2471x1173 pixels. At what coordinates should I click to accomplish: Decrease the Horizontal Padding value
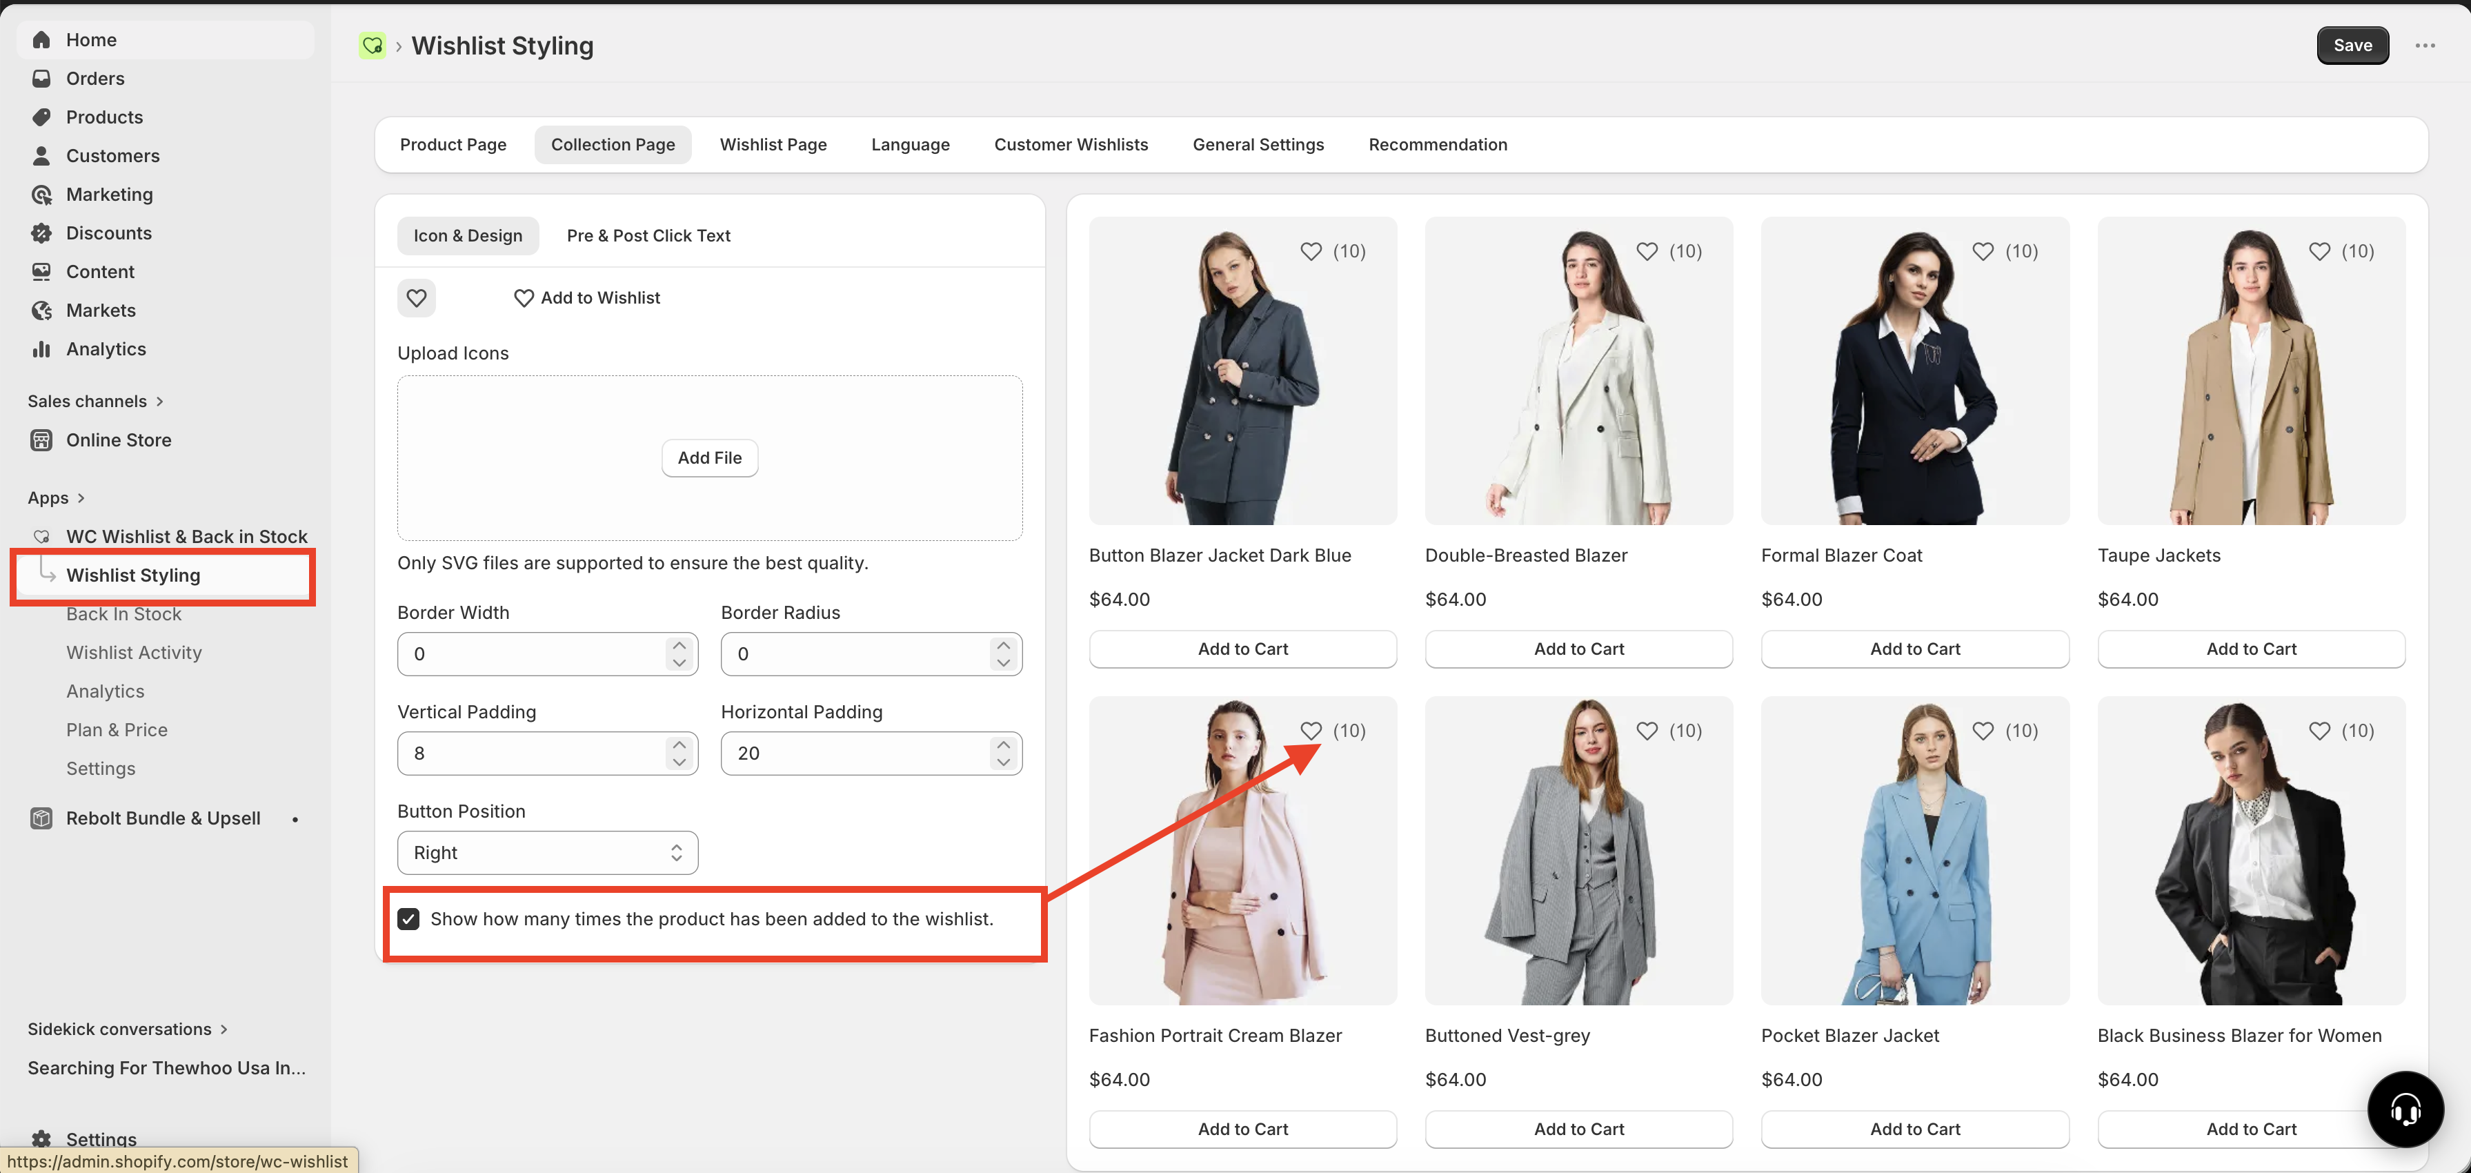click(1003, 762)
